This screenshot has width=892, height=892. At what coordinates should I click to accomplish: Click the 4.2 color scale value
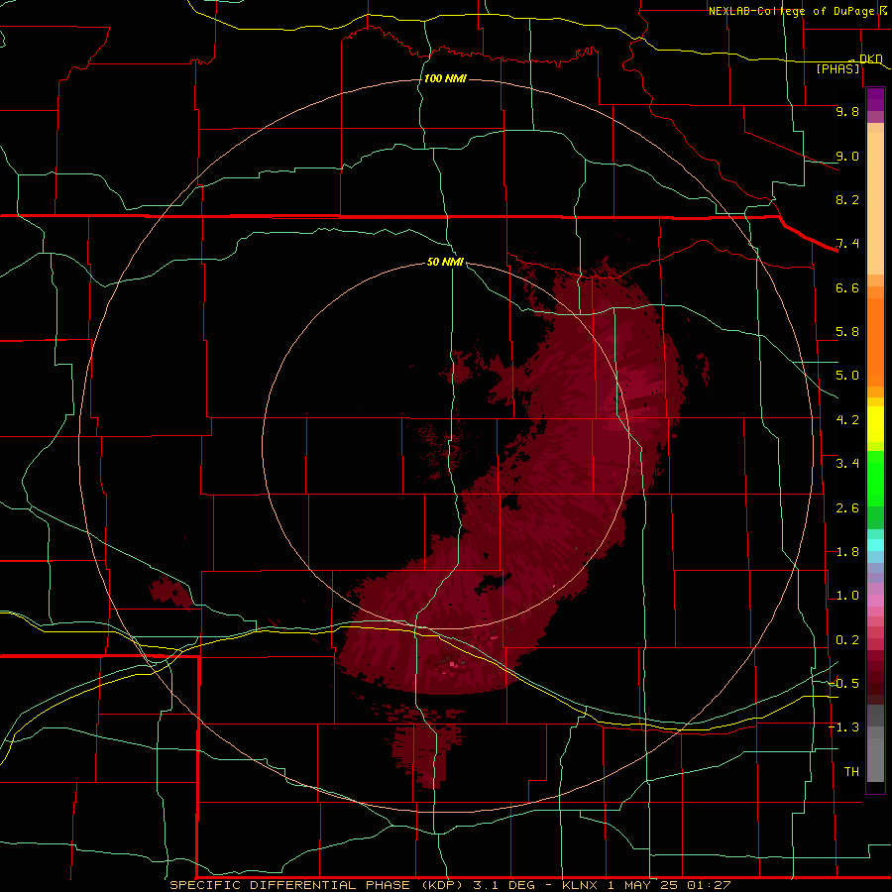click(847, 420)
